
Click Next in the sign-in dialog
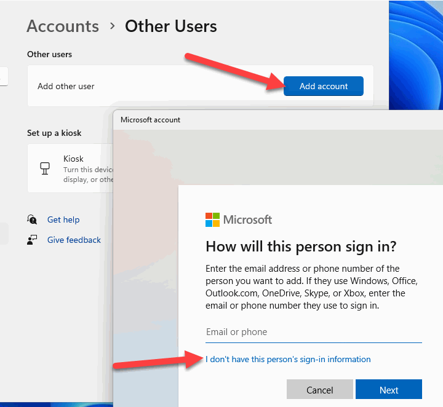pos(389,390)
